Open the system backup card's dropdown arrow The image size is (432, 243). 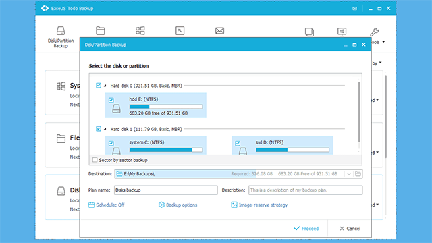377,100
